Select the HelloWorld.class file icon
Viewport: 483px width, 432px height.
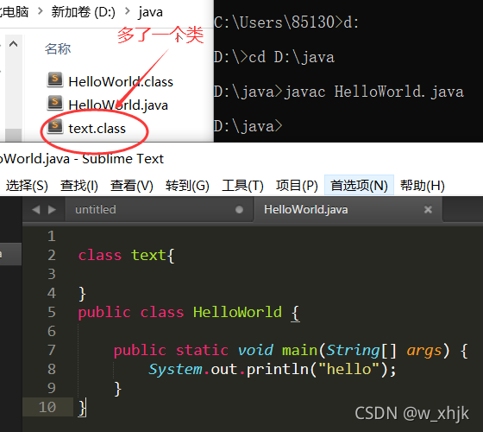point(55,79)
